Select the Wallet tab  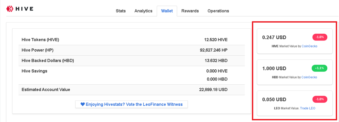point(167,11)
